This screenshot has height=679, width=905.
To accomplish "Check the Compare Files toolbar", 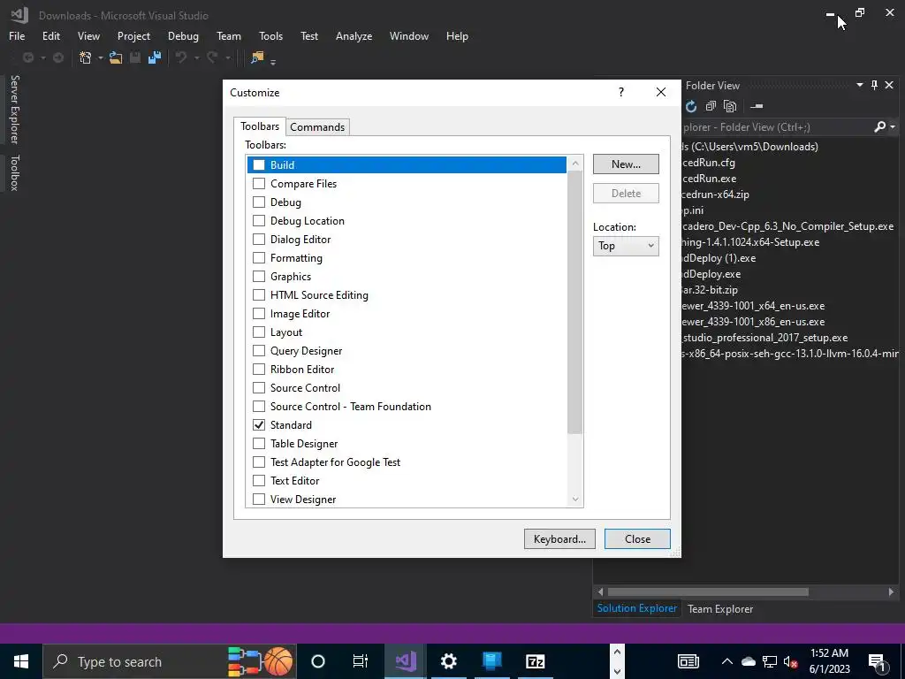I will coord(259,184).
